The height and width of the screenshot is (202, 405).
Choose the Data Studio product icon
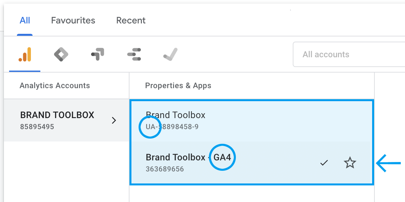click(x=134, y=55)
